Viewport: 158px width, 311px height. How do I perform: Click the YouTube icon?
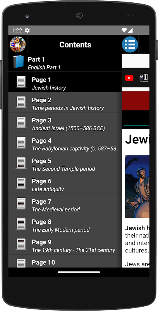click(129, 78)
